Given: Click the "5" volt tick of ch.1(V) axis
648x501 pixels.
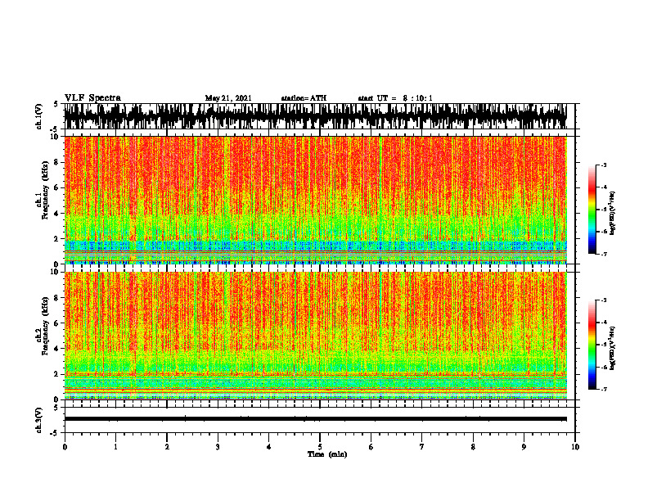Looking at the screenshot, I should pyautogui.click(x=56, y=105).
